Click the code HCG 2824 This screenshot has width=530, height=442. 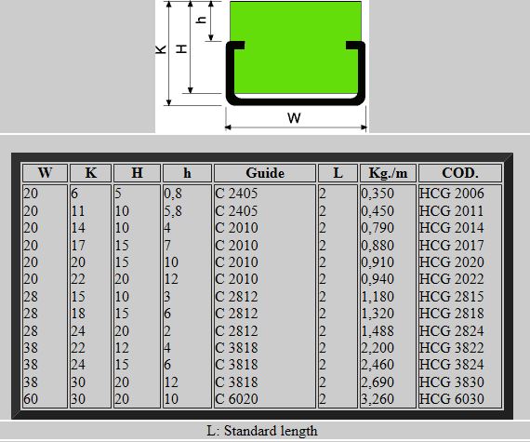[x=452, y=330]
